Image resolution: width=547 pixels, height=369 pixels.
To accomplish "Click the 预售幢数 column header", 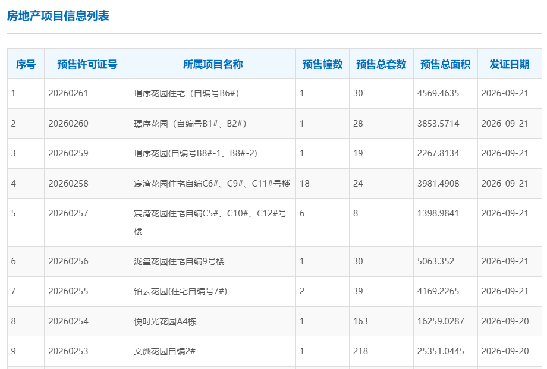I will coord(322,64).
